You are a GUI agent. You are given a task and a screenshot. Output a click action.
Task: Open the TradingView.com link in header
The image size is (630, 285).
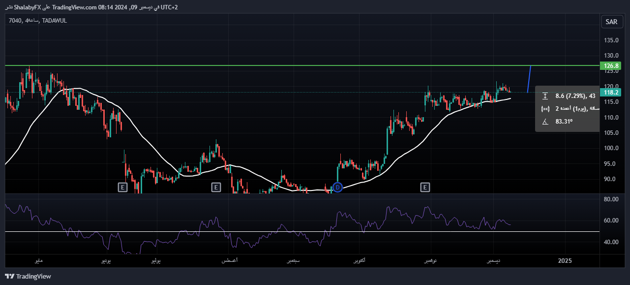pyautogui.click(x=75, y=7)
